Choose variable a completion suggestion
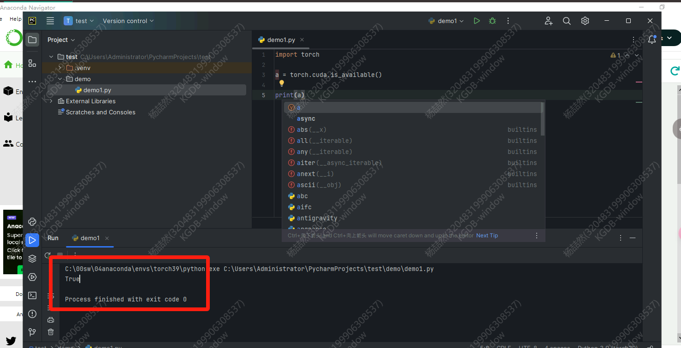The height and width of the screenshot is (348, 681). coord(413,107)
